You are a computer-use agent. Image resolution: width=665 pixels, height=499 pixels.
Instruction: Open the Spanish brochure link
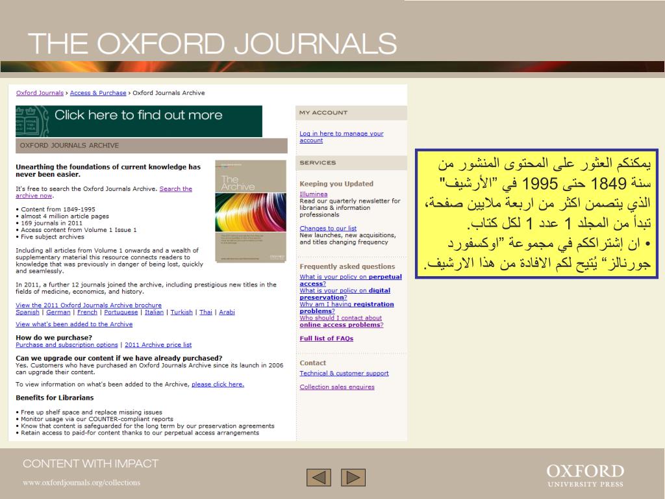[27, 312]
